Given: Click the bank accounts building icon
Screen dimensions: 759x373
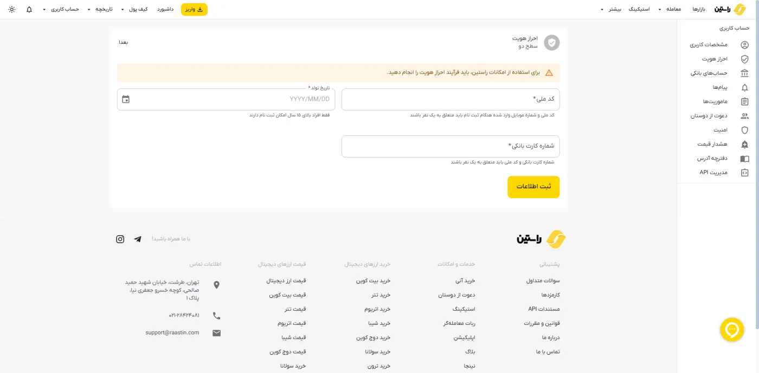Looking at the screenshot, I should [744, 73].
